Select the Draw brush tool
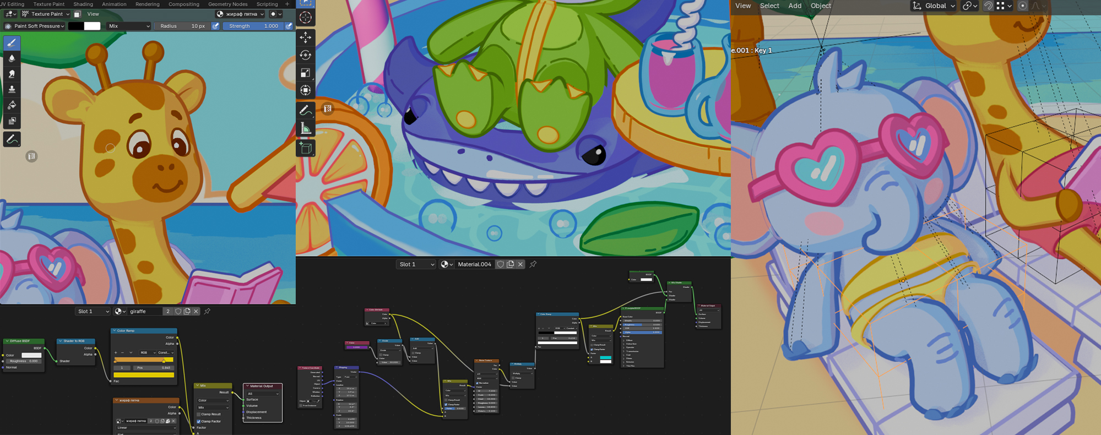 (12, 43)
